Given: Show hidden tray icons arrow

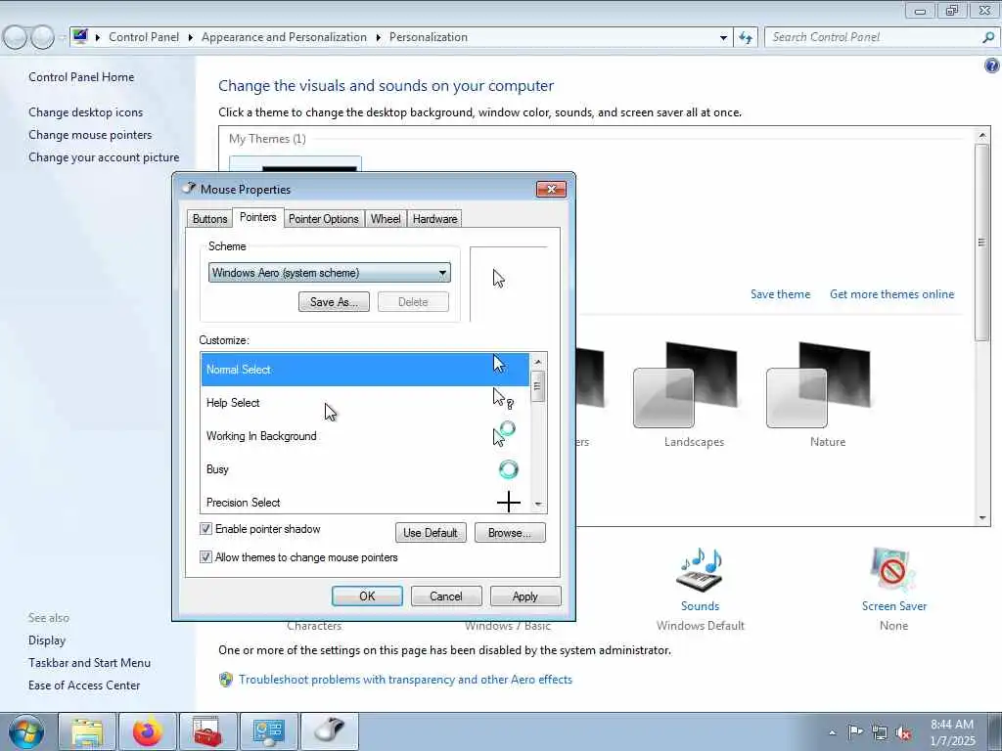Looking at the screenshot, I should pyautogui.click(x=832, y=733).
